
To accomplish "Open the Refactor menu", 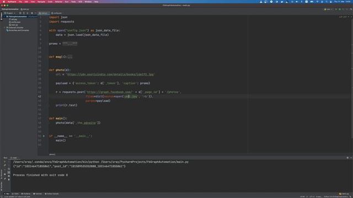I will click(58, 2).
